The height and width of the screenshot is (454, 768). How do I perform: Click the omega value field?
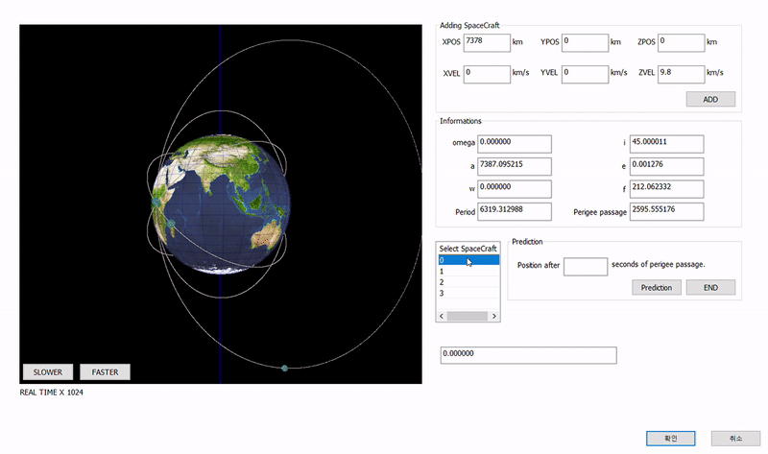pyautogui.click(x=515, y=144)
